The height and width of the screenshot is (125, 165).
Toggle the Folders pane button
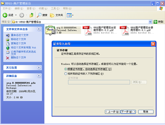point(56,15)
